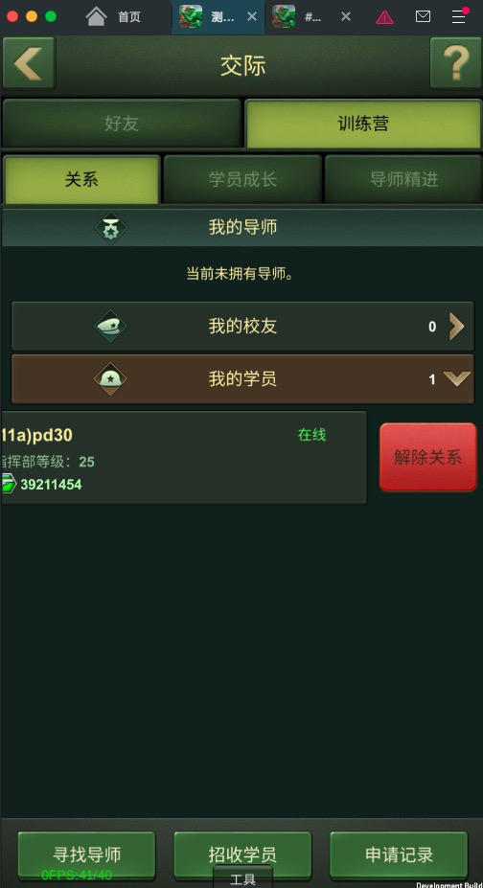Viewport: 483px width, 888px height.
Task: Click the medal icon beside 我的导师
Action: click(x=111, y=228)
